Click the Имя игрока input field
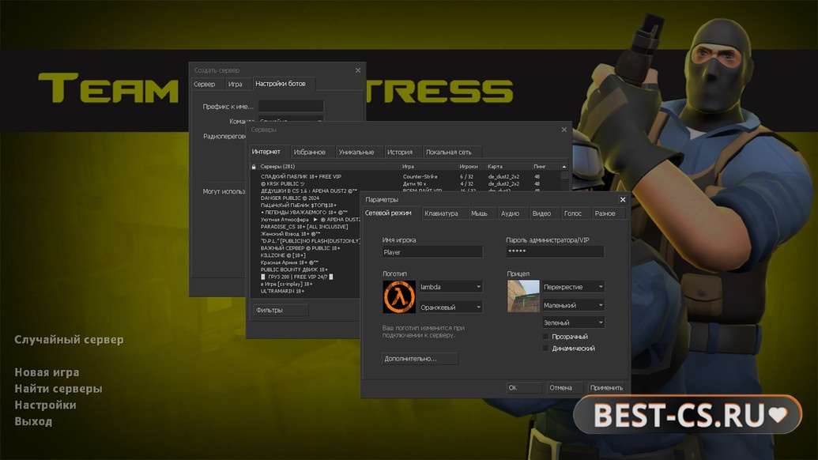Image resolution: width=818 pixels, height=460 pixels. 432,252
